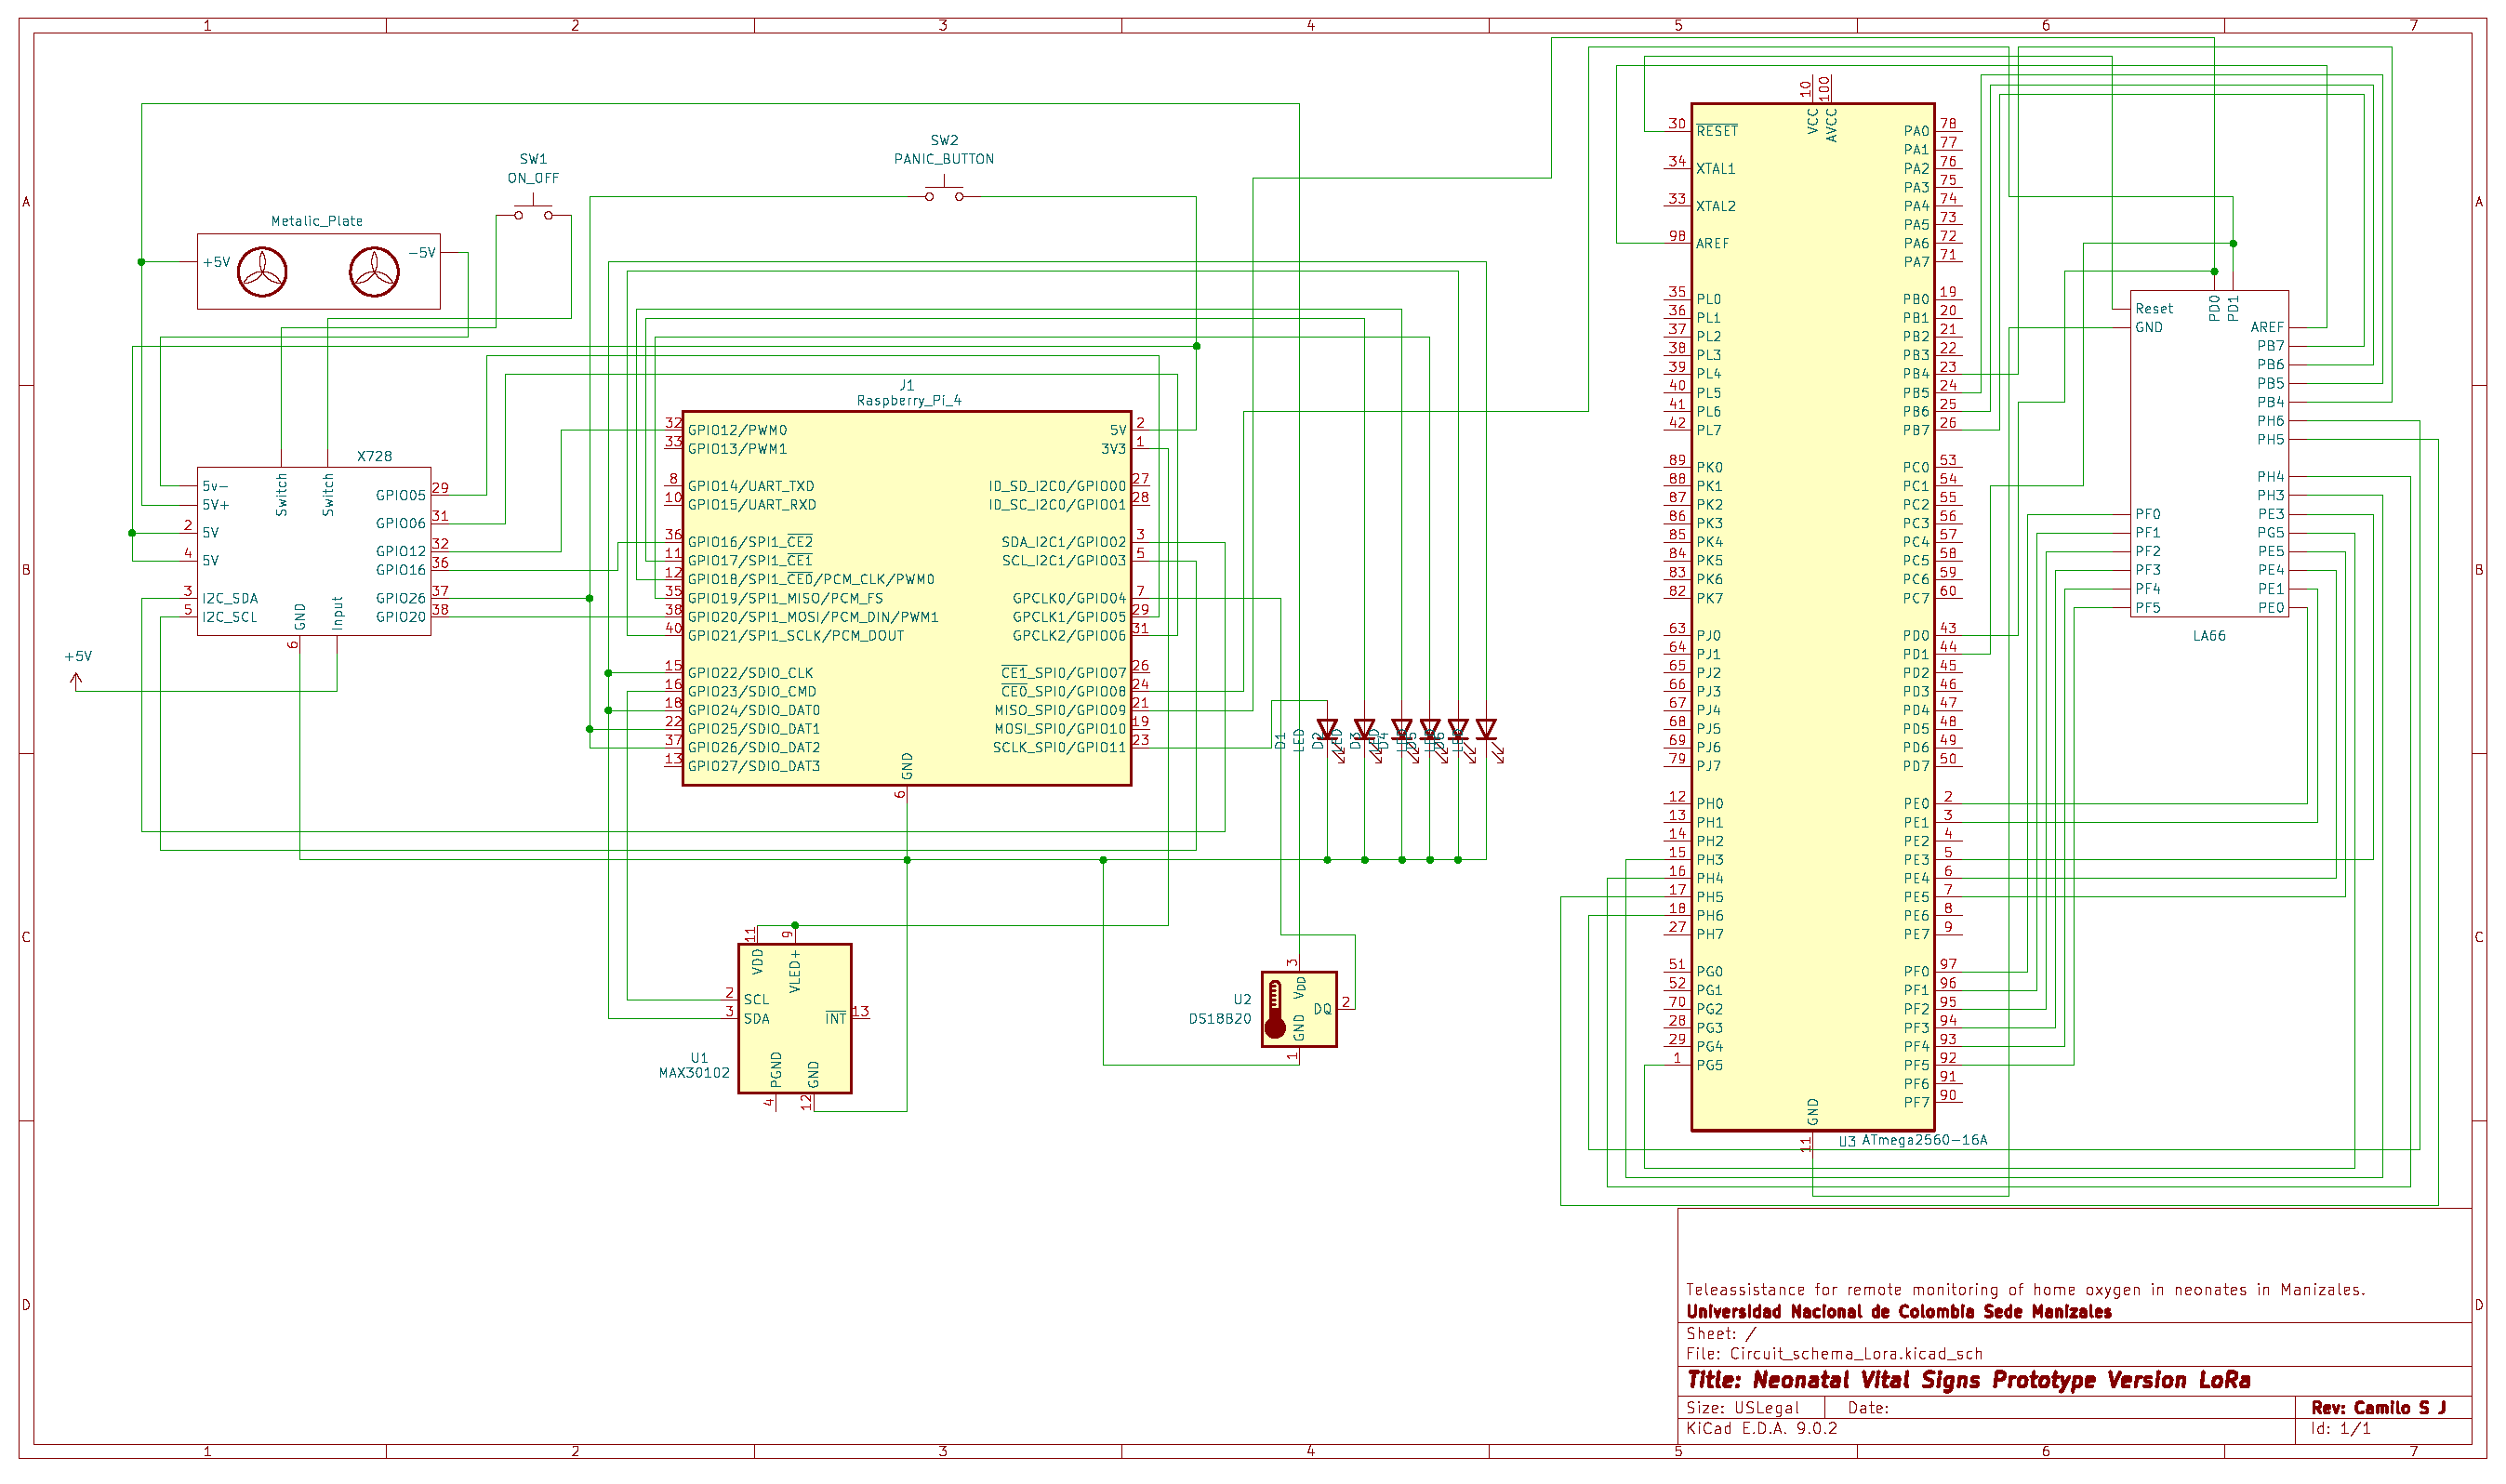Image resolution: width=2506 pixels, height=1484 pixels.
Task: Select the X728 module block
Action: click(x=315, y=552)
